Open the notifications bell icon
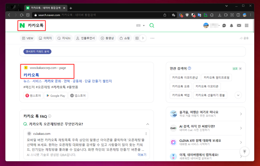Screen dimensions: 260x166 pyautogui.click(x=231, y=26)
